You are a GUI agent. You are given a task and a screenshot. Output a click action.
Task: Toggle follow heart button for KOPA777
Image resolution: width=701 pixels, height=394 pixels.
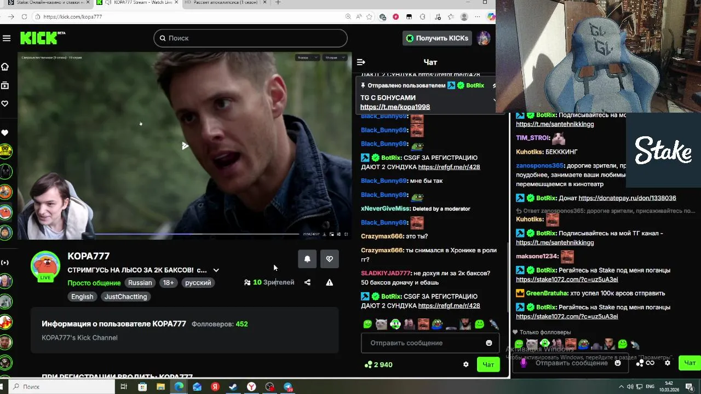pos(329,259)
